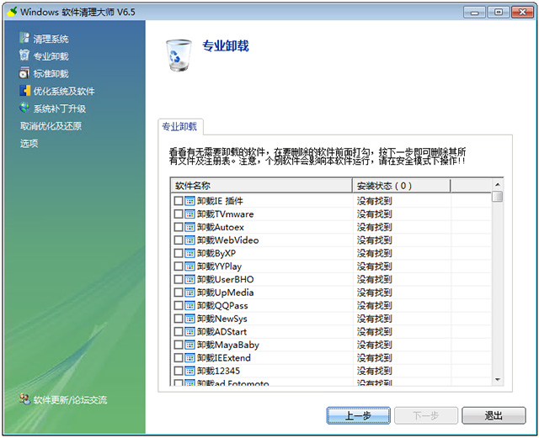Enable the 卸载NewSys checkbox
The image size is (539, 438).
click(179, 319)
